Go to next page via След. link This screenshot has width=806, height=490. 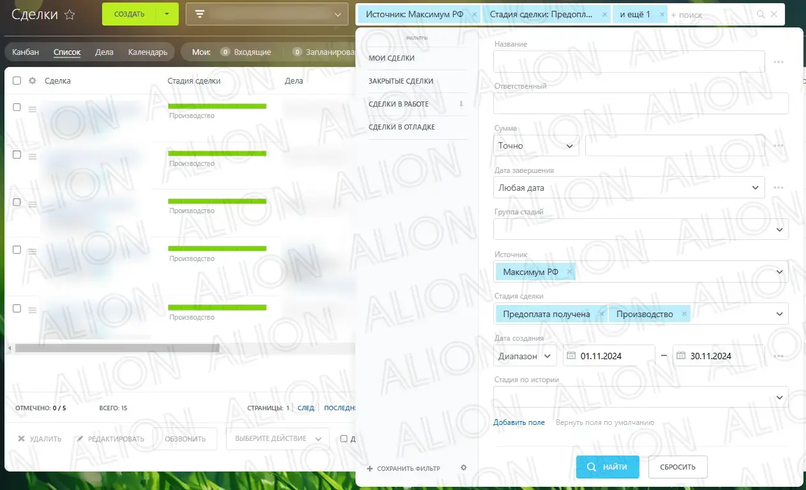click(x=306, y=408)
